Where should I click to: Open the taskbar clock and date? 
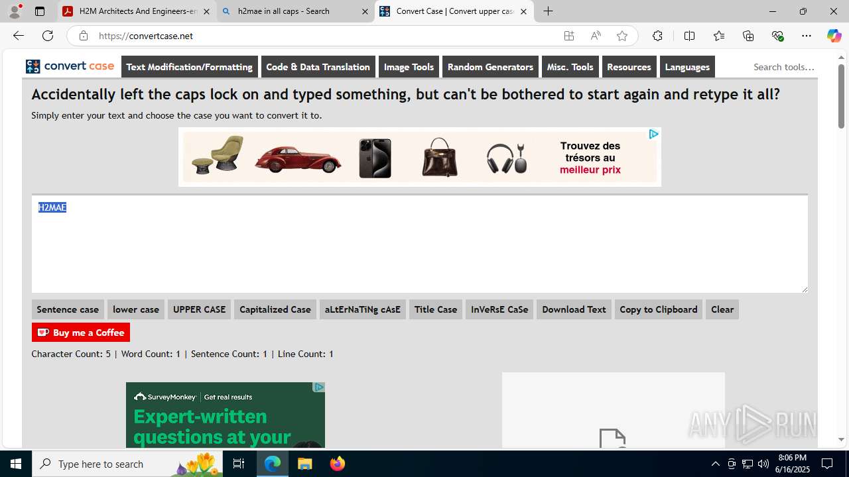coord(792,464)
